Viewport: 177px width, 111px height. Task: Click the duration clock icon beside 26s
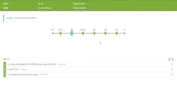coord(39,4)
